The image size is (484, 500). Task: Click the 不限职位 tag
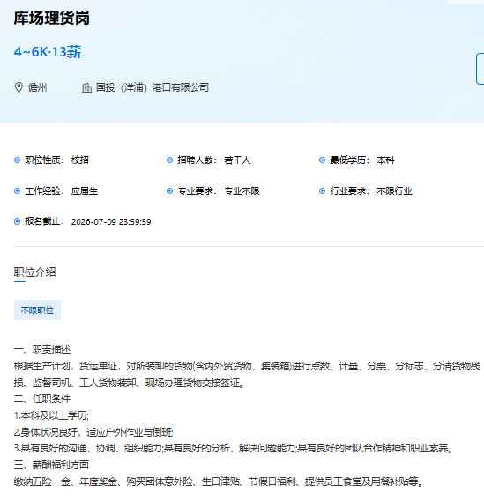[x=37, y=310]
